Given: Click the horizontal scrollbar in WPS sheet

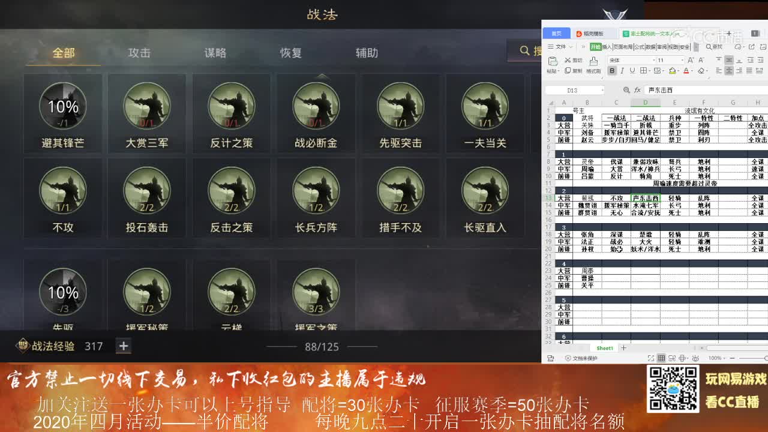Looking at the screenshot, I should (736, 348).
